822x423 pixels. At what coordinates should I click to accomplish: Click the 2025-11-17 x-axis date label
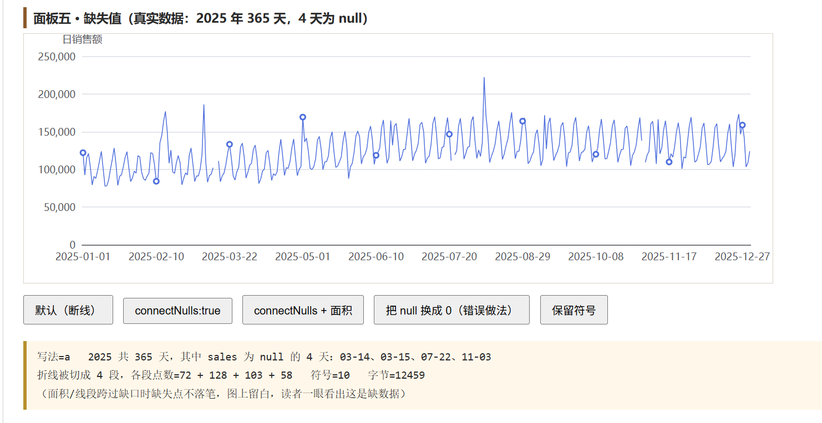click(x=669, y=257)
